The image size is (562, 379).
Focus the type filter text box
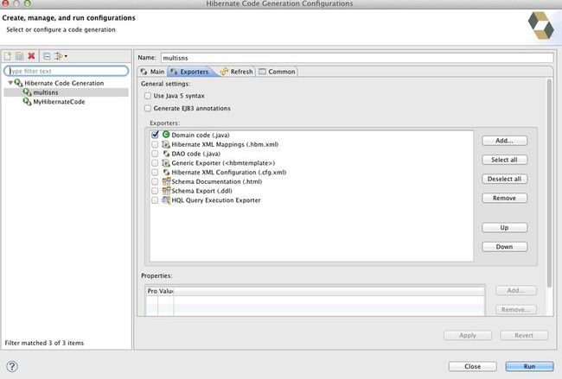coord(67,71)
